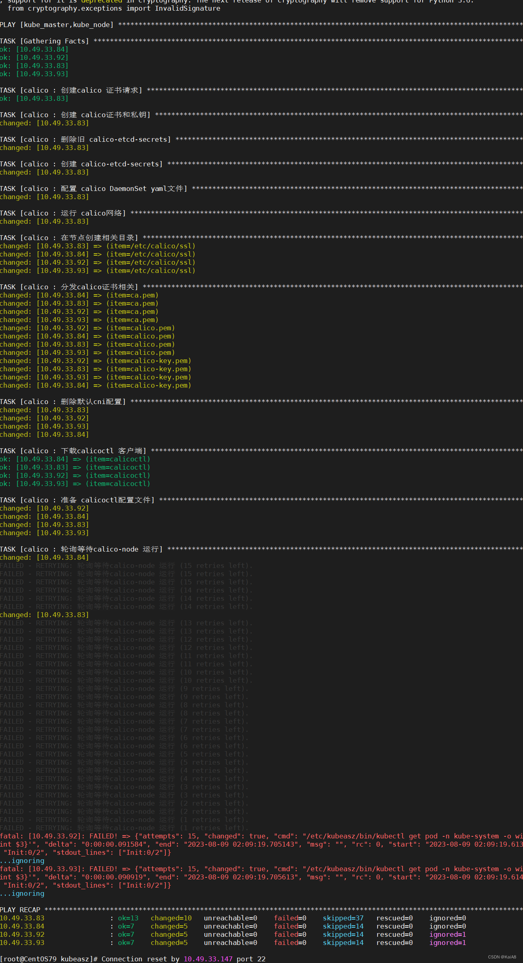
Task: Select changed 10.49.33.84 item=ca.pem line
Action: (79, 295)
